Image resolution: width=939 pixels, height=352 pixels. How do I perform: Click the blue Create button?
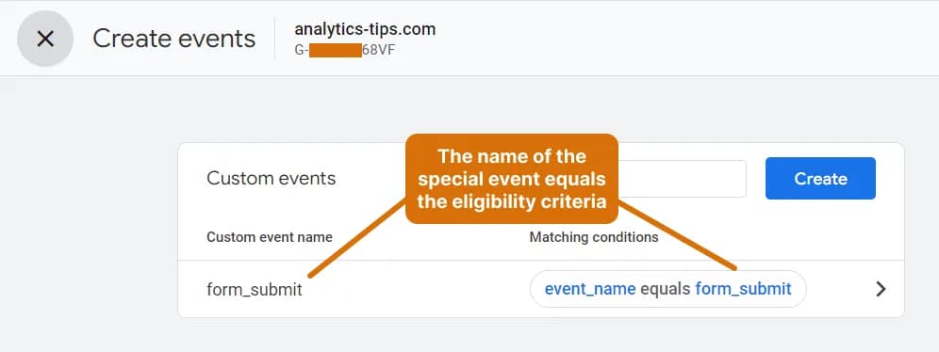[820, 178]
